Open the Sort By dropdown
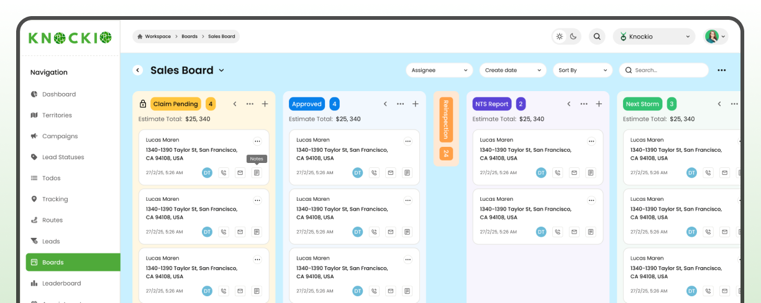The image size is (761, 303). pyautogui.click(x=583, y=71)
